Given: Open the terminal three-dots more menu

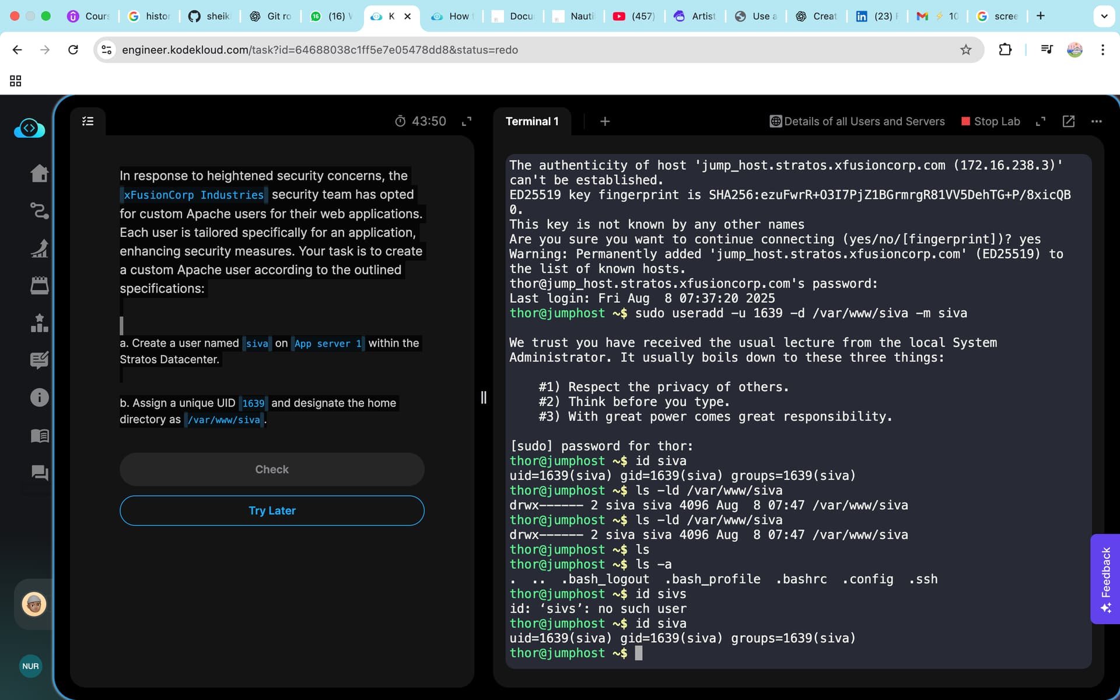Looking at the screenshot, I should pos(1096,121).
